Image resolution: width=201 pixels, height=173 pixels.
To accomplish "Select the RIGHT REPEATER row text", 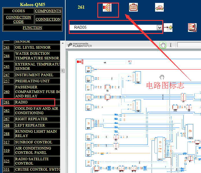I will pyautogui.click(x=31, y=119).
